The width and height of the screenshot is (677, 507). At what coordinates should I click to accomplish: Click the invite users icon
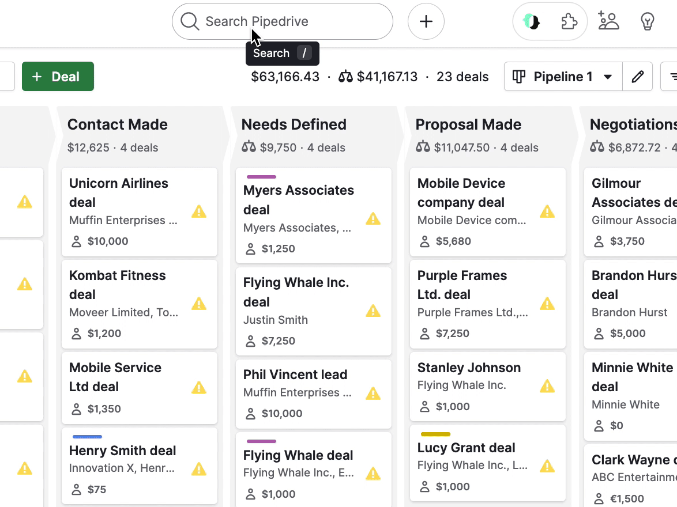(608, 21)
